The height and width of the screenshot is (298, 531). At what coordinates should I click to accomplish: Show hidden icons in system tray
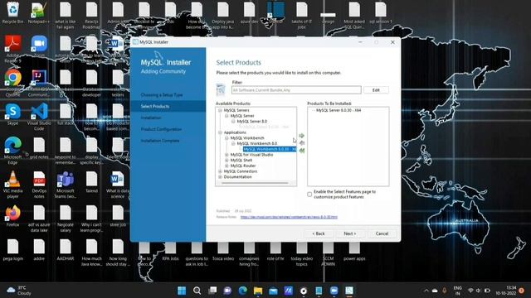coord(426,291)
